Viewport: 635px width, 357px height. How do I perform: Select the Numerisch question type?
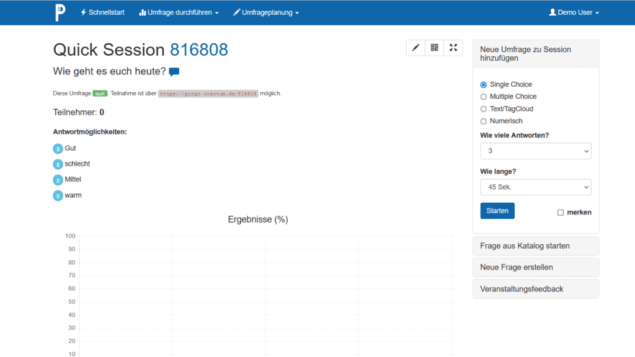pyautogui.click(x=483, y=121)
